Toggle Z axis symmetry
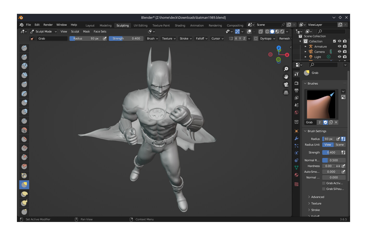This screenshot has height=242, width=367. pyautogui.click(x=244, y=39)
